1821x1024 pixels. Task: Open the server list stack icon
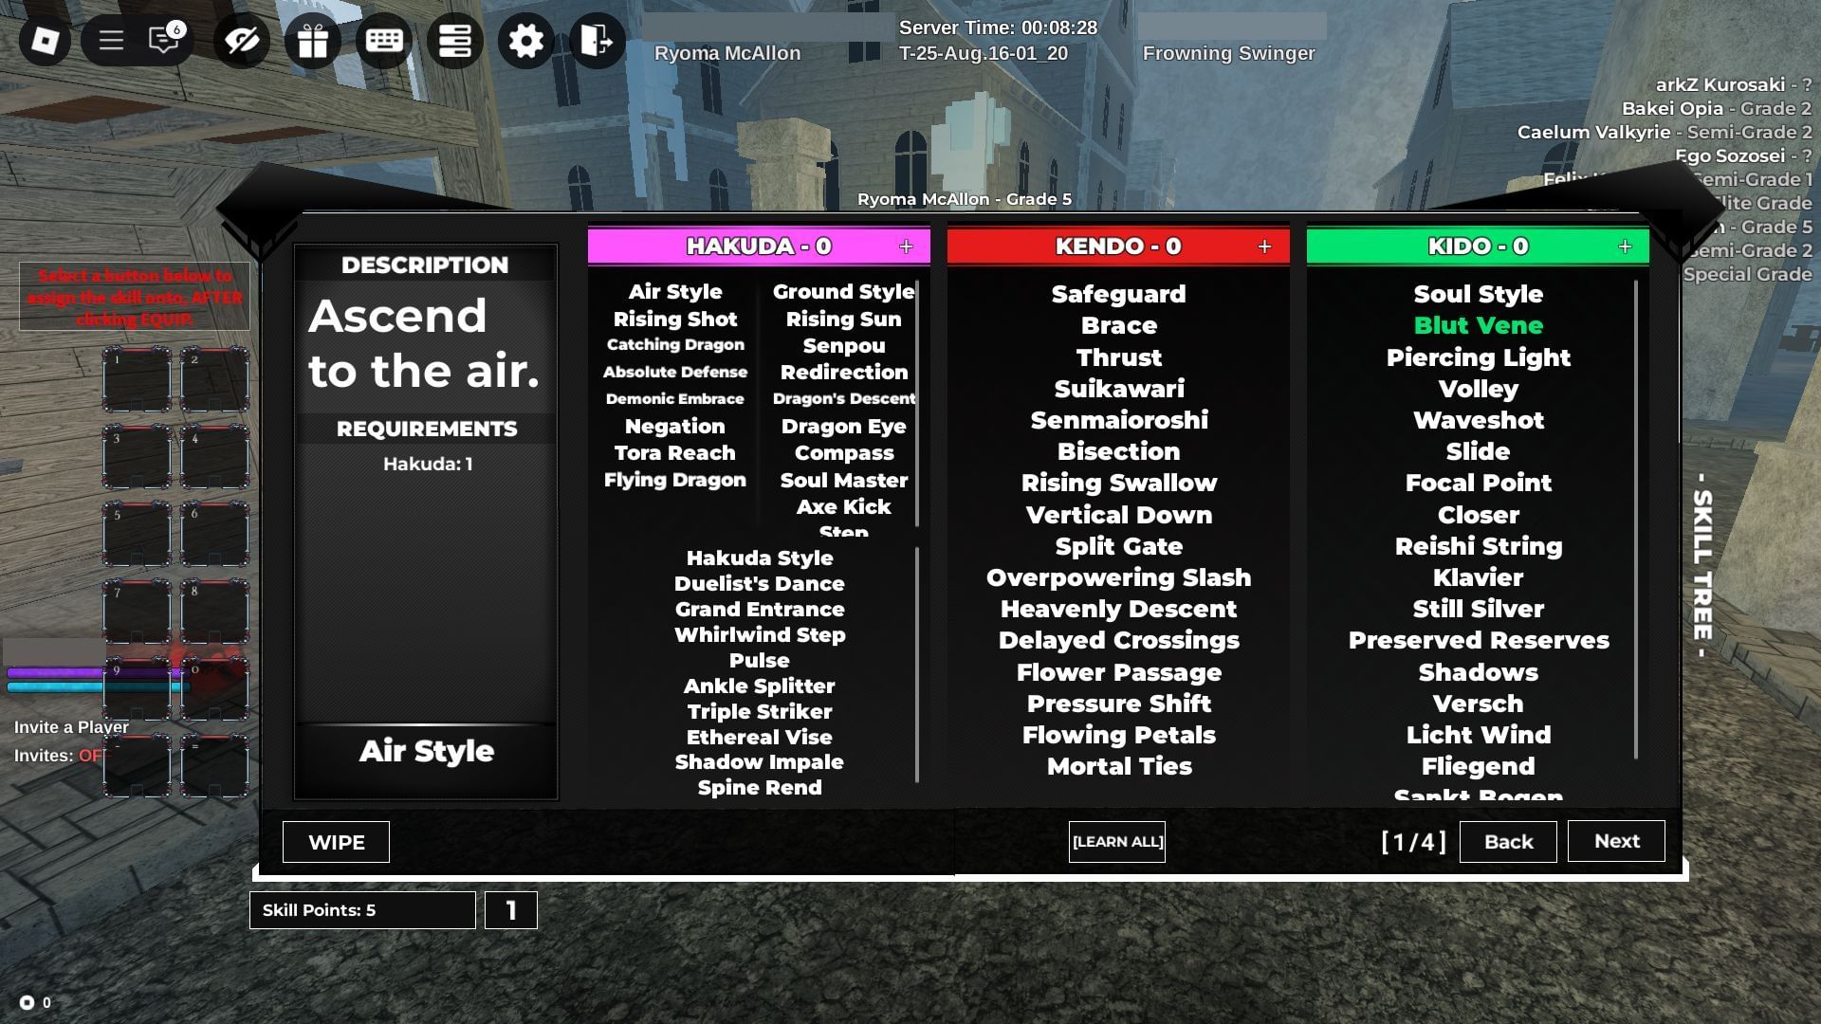tap(455, 41)
